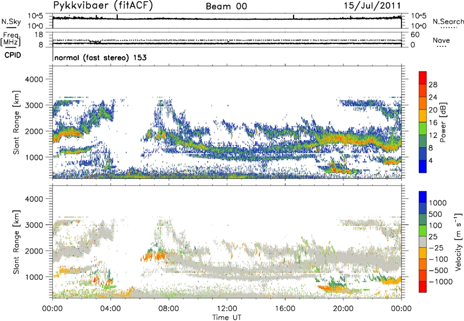Click the 'Nave' legend label
This screenshot has width=464, height=321.
coord(441,40)
